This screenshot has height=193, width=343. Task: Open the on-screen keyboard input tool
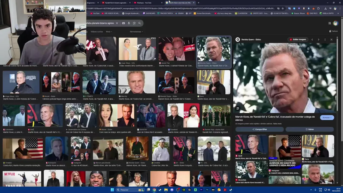coord(123,23)
